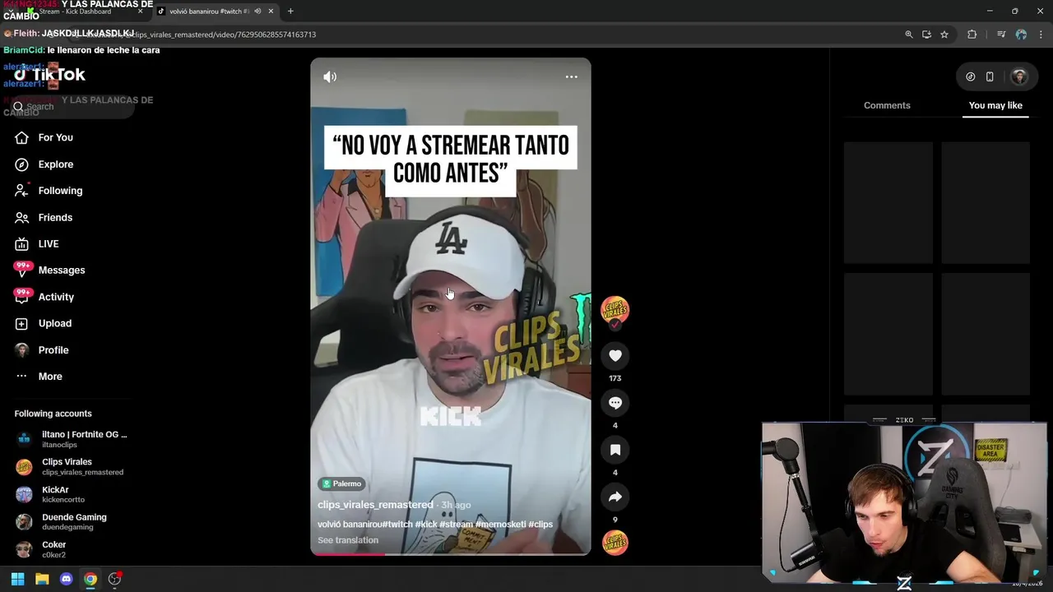1053x592 pixels.
Task: Mute the TikTok video with speaker icon
Action: 330,76
